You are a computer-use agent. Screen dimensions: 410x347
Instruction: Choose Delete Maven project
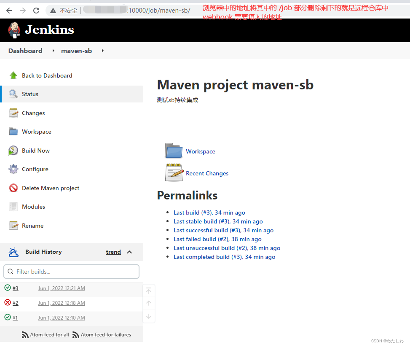[51, 188]
